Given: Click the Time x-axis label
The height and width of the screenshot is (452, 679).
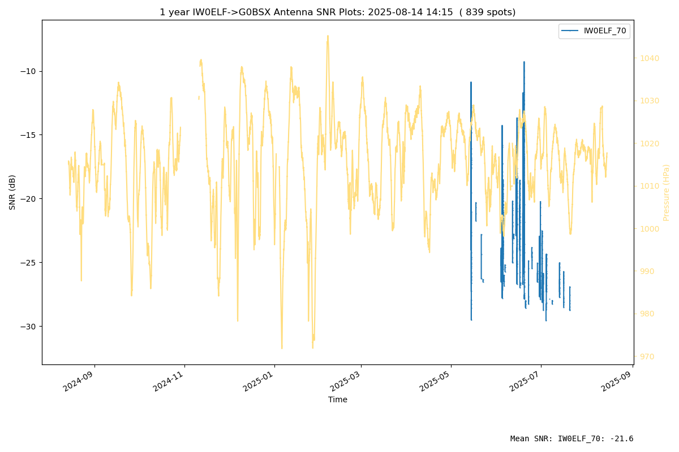Looking at the screenshot, I should pos(338,399).
